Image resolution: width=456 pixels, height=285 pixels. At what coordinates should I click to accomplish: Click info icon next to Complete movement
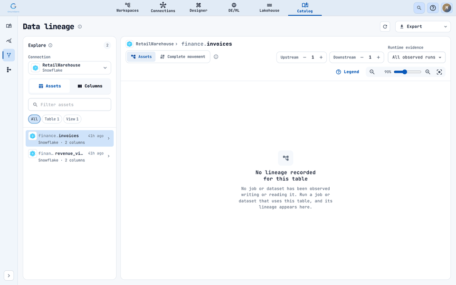click(216, 57)
